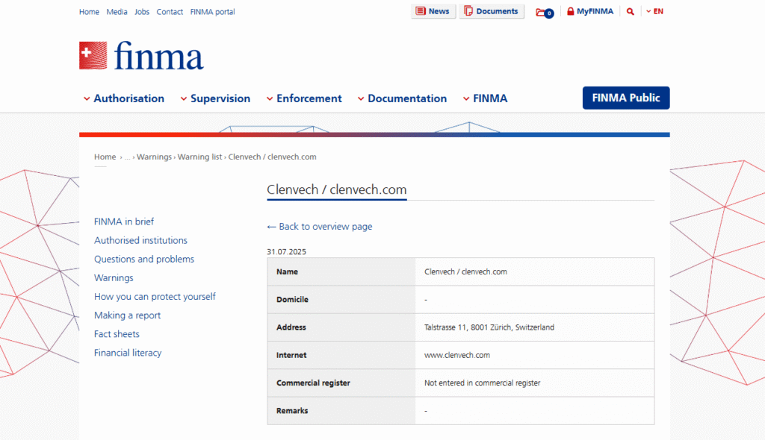Click the address Talstrasse 11, 8001 Zürich
The width and height of the screenshot is (765, 440).
[x=489, y=327]
